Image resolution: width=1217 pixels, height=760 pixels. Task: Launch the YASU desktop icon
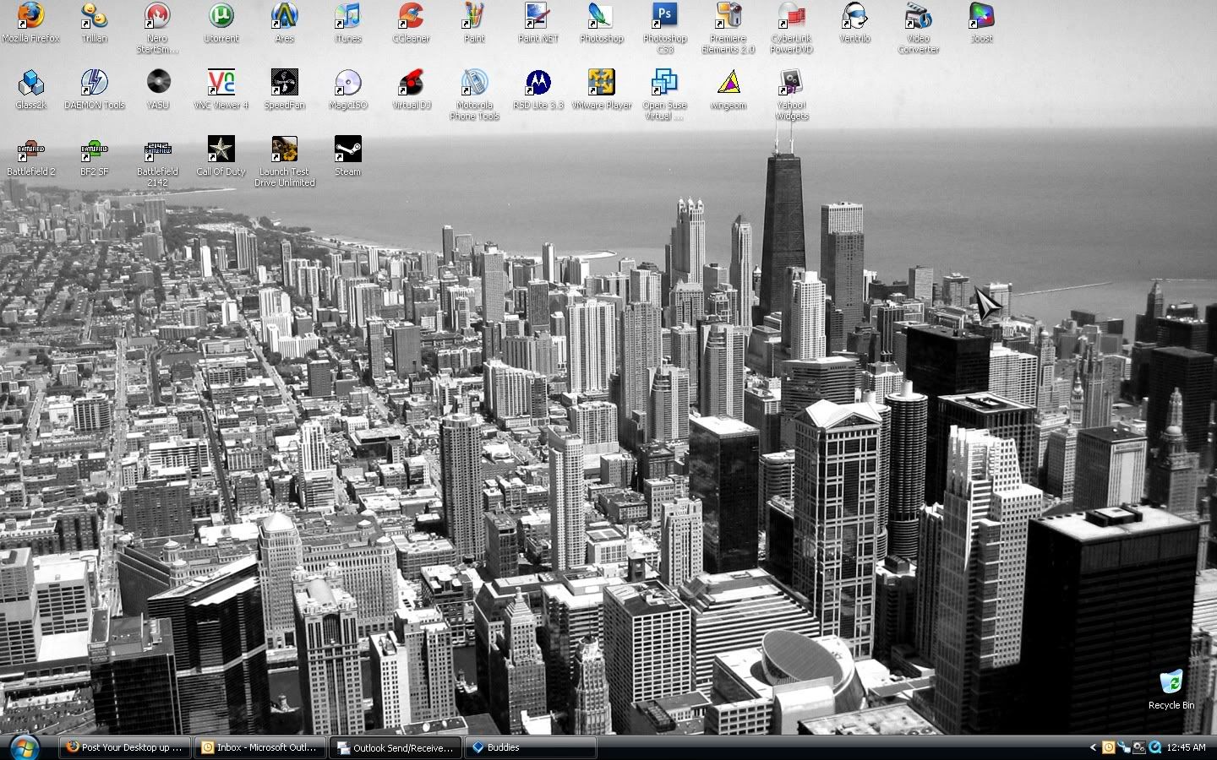tap(157, 90)
